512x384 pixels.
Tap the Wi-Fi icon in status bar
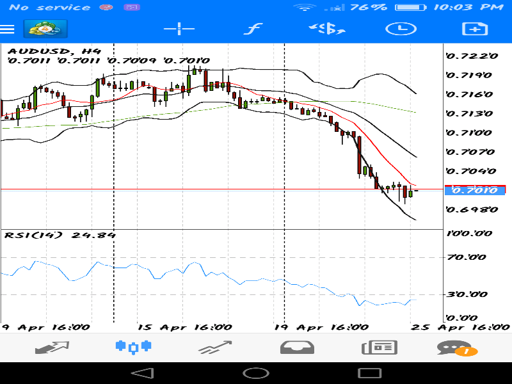point(305,7)
